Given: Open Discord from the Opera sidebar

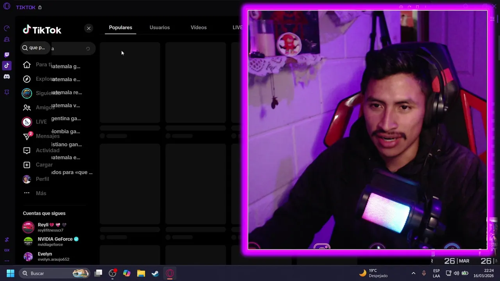Looking at the screenshot, I should point(7,76).
